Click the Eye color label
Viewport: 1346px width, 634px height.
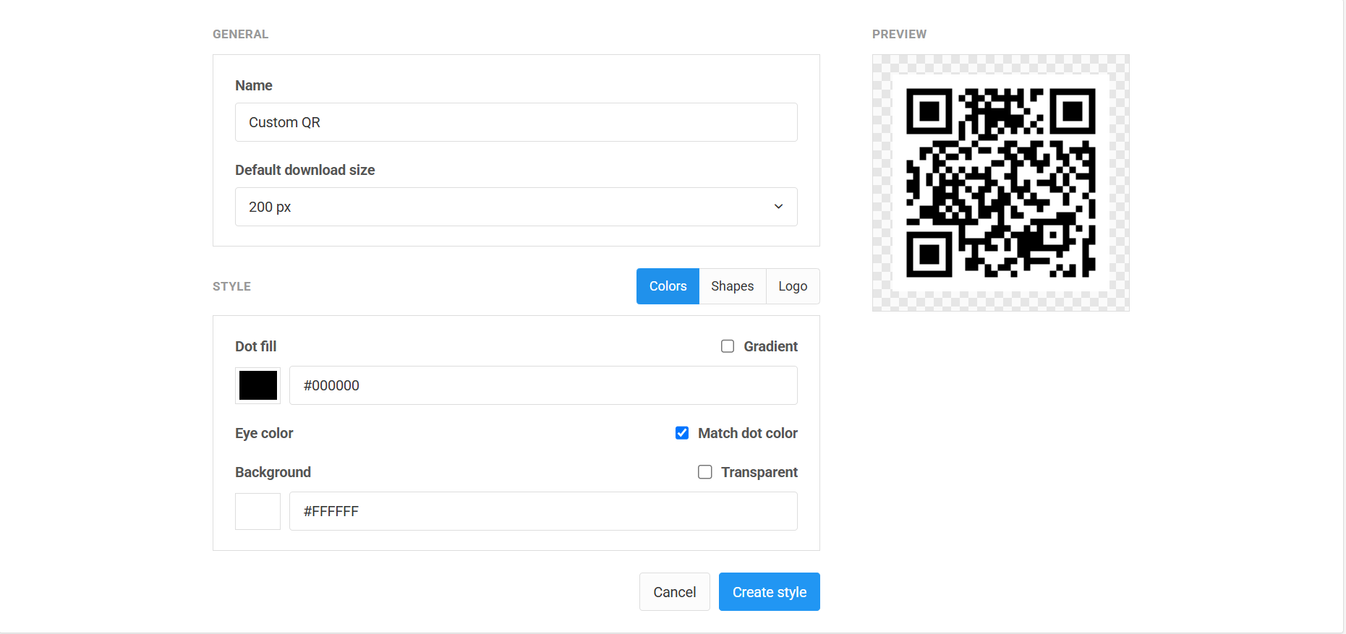(x=264, y=433)
